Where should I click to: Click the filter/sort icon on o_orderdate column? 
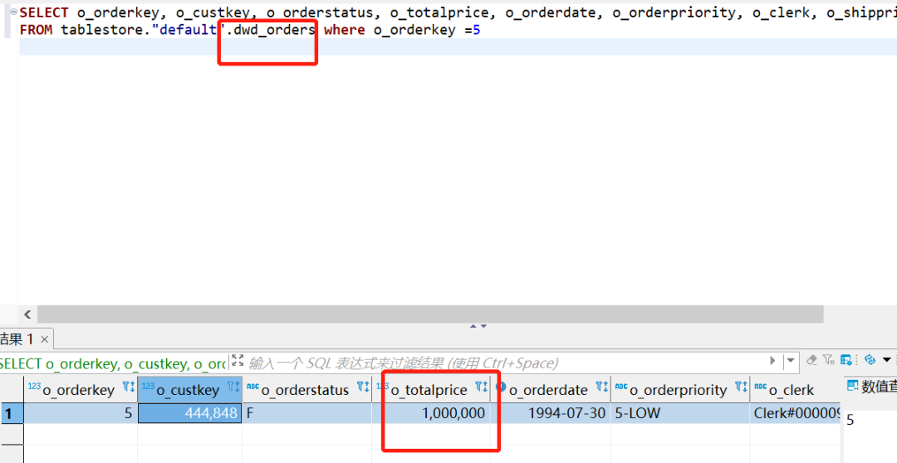point(602,388)
